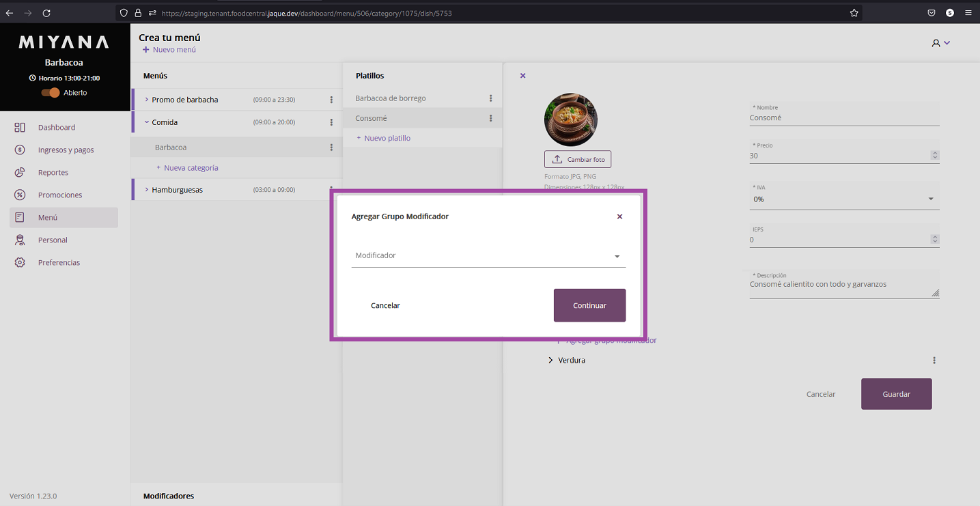
Task: Expand the Hamburguesas menu
Action: click(x=146, y=190)
